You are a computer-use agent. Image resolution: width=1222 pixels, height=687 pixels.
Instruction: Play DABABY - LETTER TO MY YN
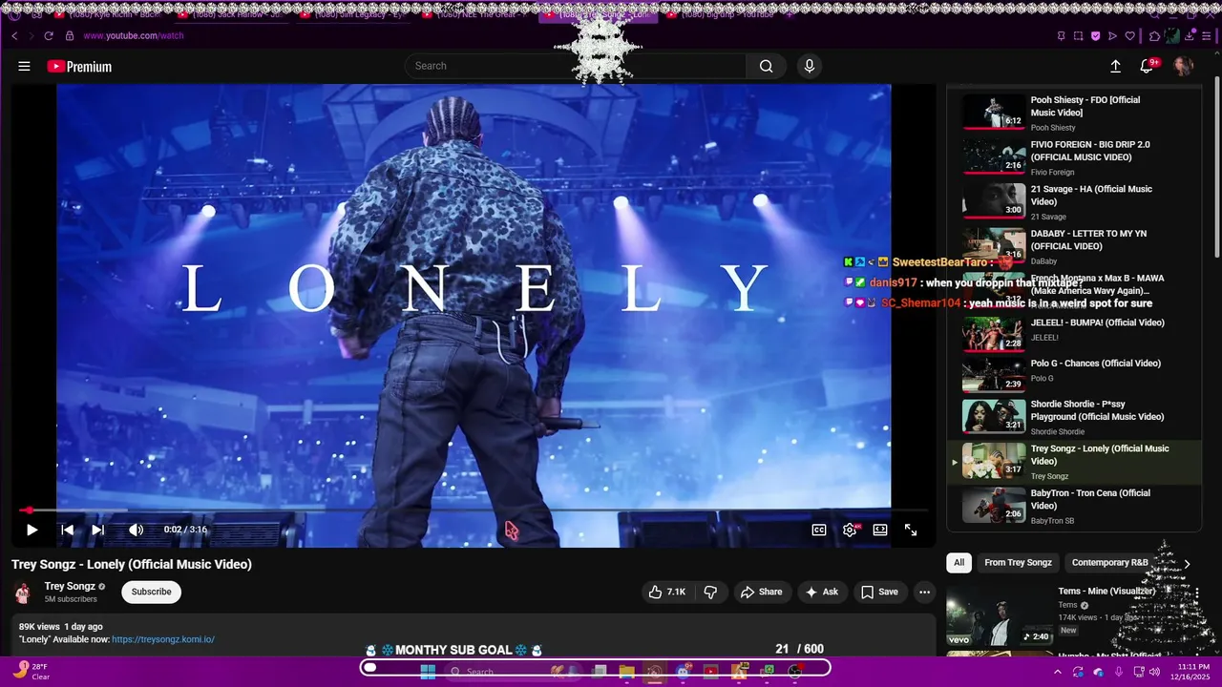1074,246
